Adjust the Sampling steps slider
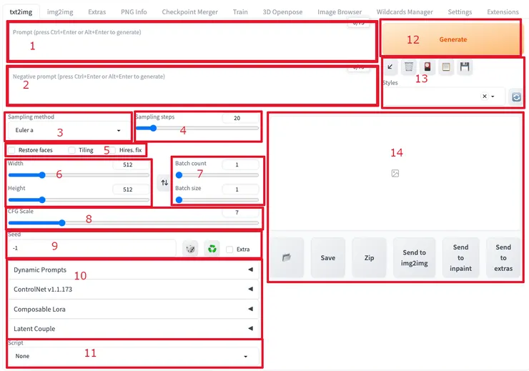529x371 pixels. point(197,128)
